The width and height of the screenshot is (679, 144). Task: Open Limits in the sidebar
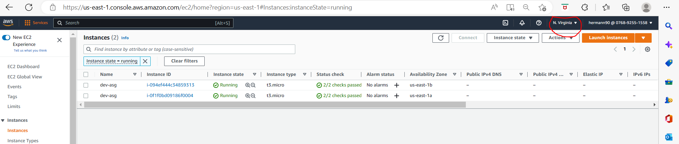(14, 106)
